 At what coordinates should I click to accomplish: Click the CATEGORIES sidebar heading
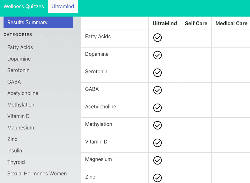pyautogui.click(x=18, y=35)
